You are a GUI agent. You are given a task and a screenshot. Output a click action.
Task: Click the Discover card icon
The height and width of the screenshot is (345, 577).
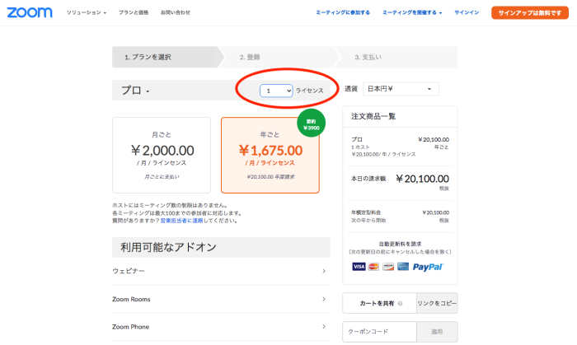coord(388,267)
